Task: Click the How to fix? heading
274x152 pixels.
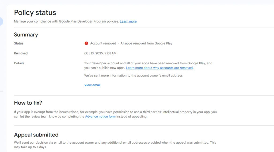Action: click(28, 103)
